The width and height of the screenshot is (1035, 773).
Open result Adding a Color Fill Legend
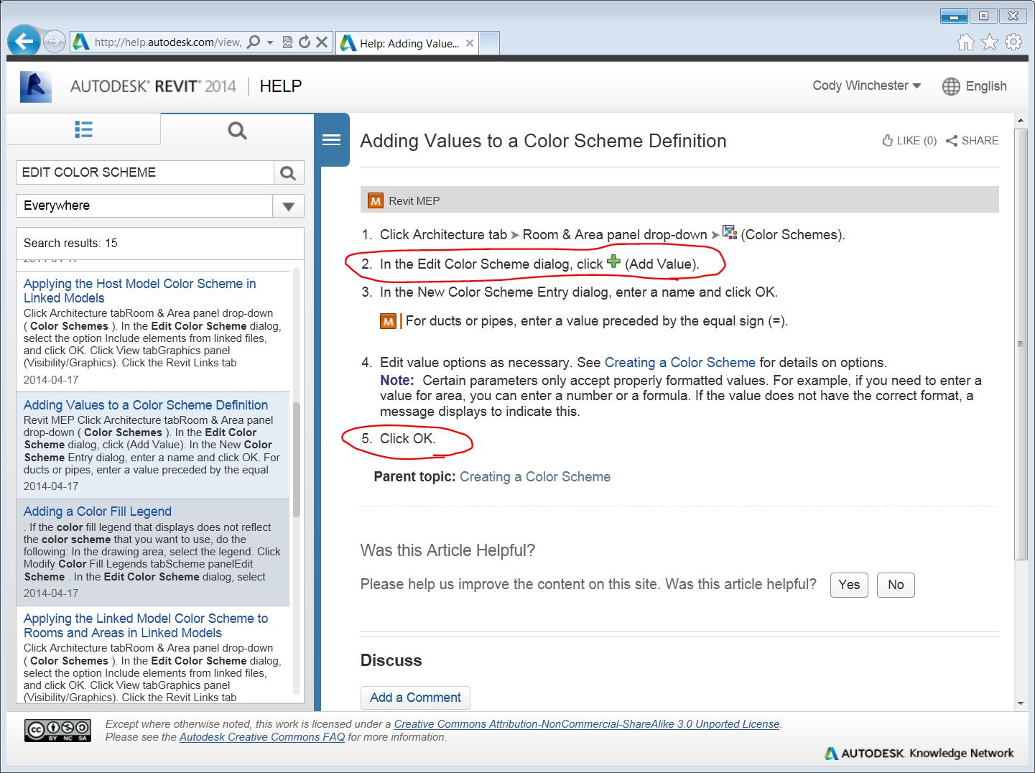click(x=98, y=512)
